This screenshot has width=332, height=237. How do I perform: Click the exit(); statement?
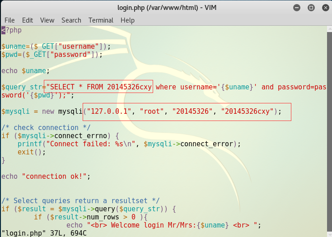[x=32, y=152]
